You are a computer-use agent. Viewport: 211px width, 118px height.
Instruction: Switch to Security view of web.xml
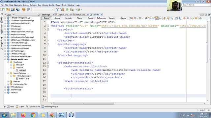pyautogui.click(x=112, y=18)
